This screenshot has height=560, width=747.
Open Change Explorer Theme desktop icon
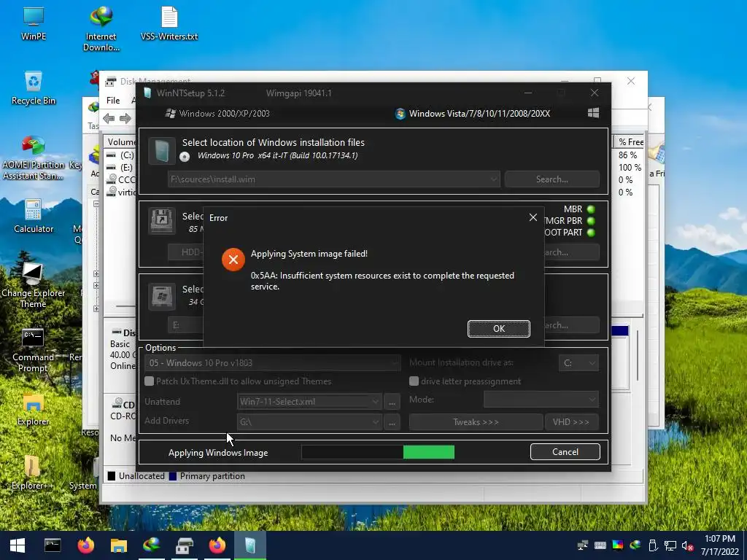tap(33, 286)
